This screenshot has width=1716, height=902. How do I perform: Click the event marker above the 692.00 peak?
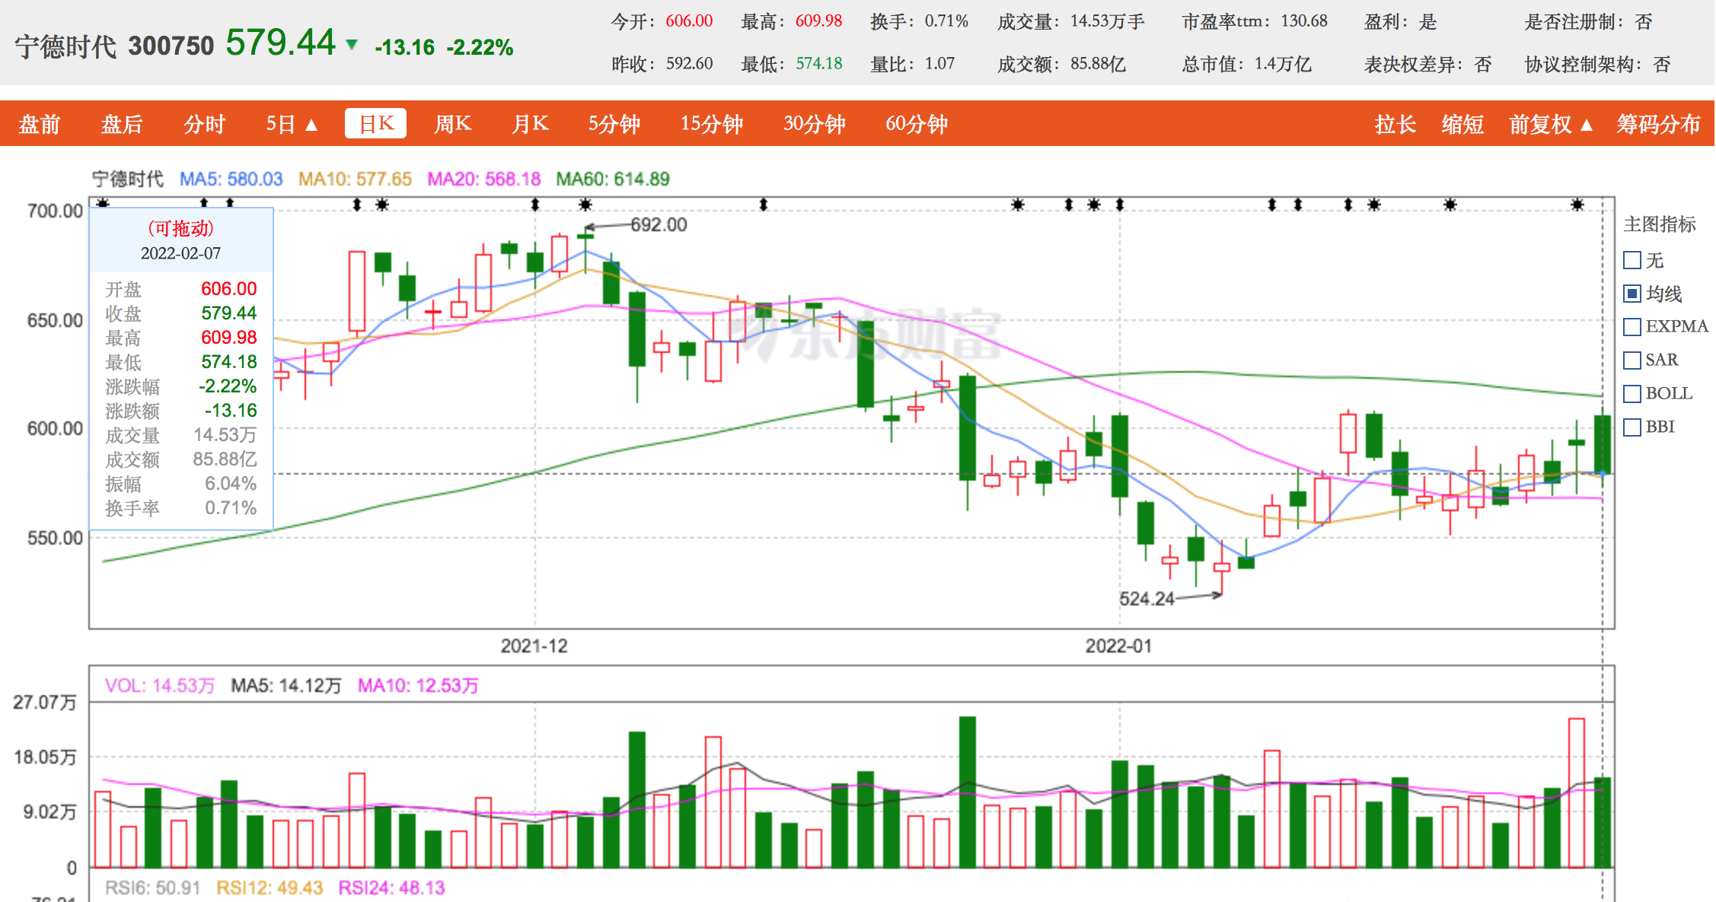[585, 204]
